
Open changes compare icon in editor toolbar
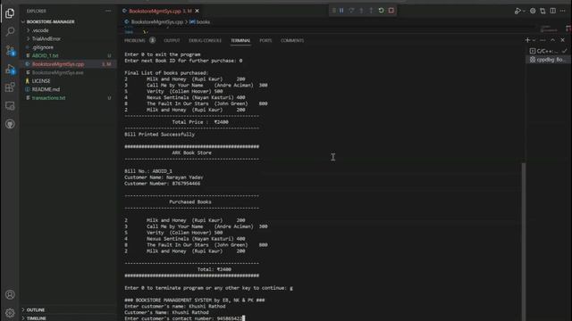point(543,11)
